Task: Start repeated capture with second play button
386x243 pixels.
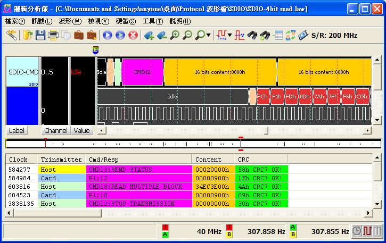Action: coord(120,35)
